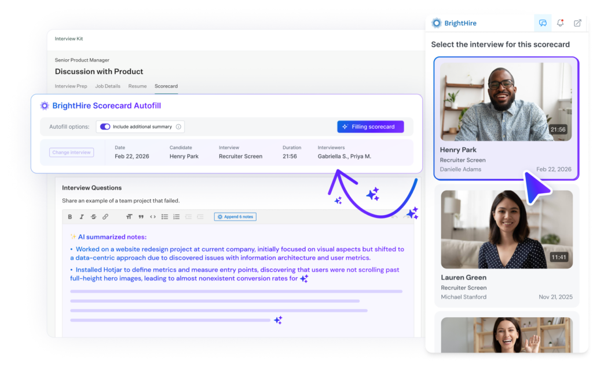
Task: Open BrightHire panel in new window
Action: click(x=577, y=23)
